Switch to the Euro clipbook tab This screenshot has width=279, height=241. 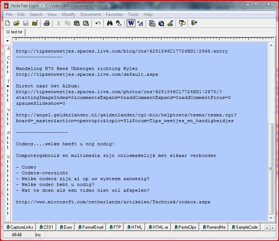click(x=66, y=227)
